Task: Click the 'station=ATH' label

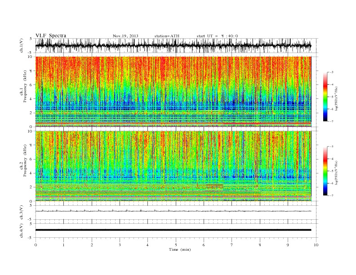Action: (x=167, y=36)
